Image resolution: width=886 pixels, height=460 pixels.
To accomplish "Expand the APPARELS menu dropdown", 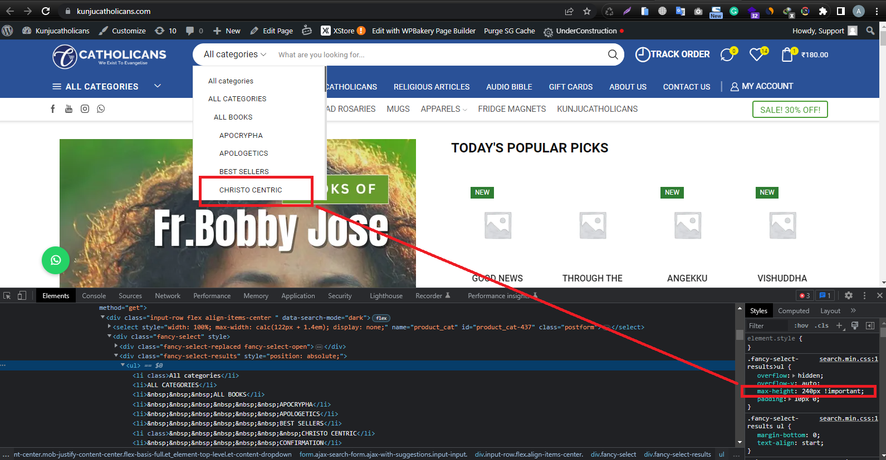I will click(x=444, y=109).
